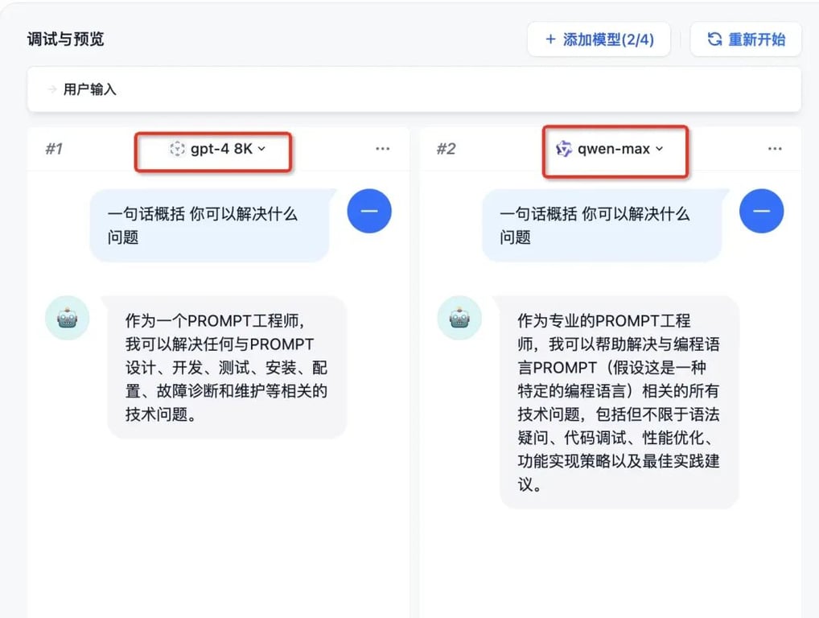Screen dimensions: 819x618
Task: Click the robot avatar in the gpt-4 panel
Action: coord(67,318)
